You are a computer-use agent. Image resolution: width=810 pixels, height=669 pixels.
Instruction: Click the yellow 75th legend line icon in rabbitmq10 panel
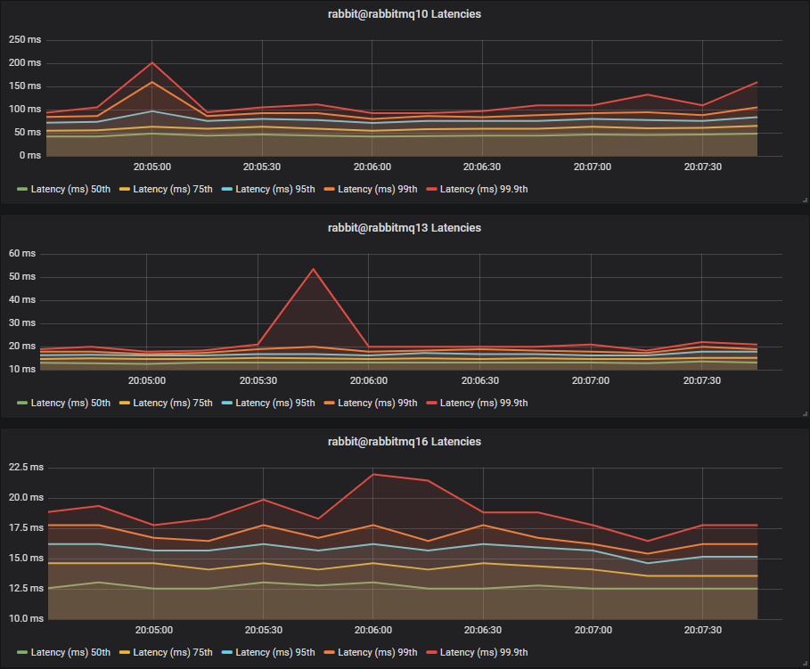click(125, 189)
